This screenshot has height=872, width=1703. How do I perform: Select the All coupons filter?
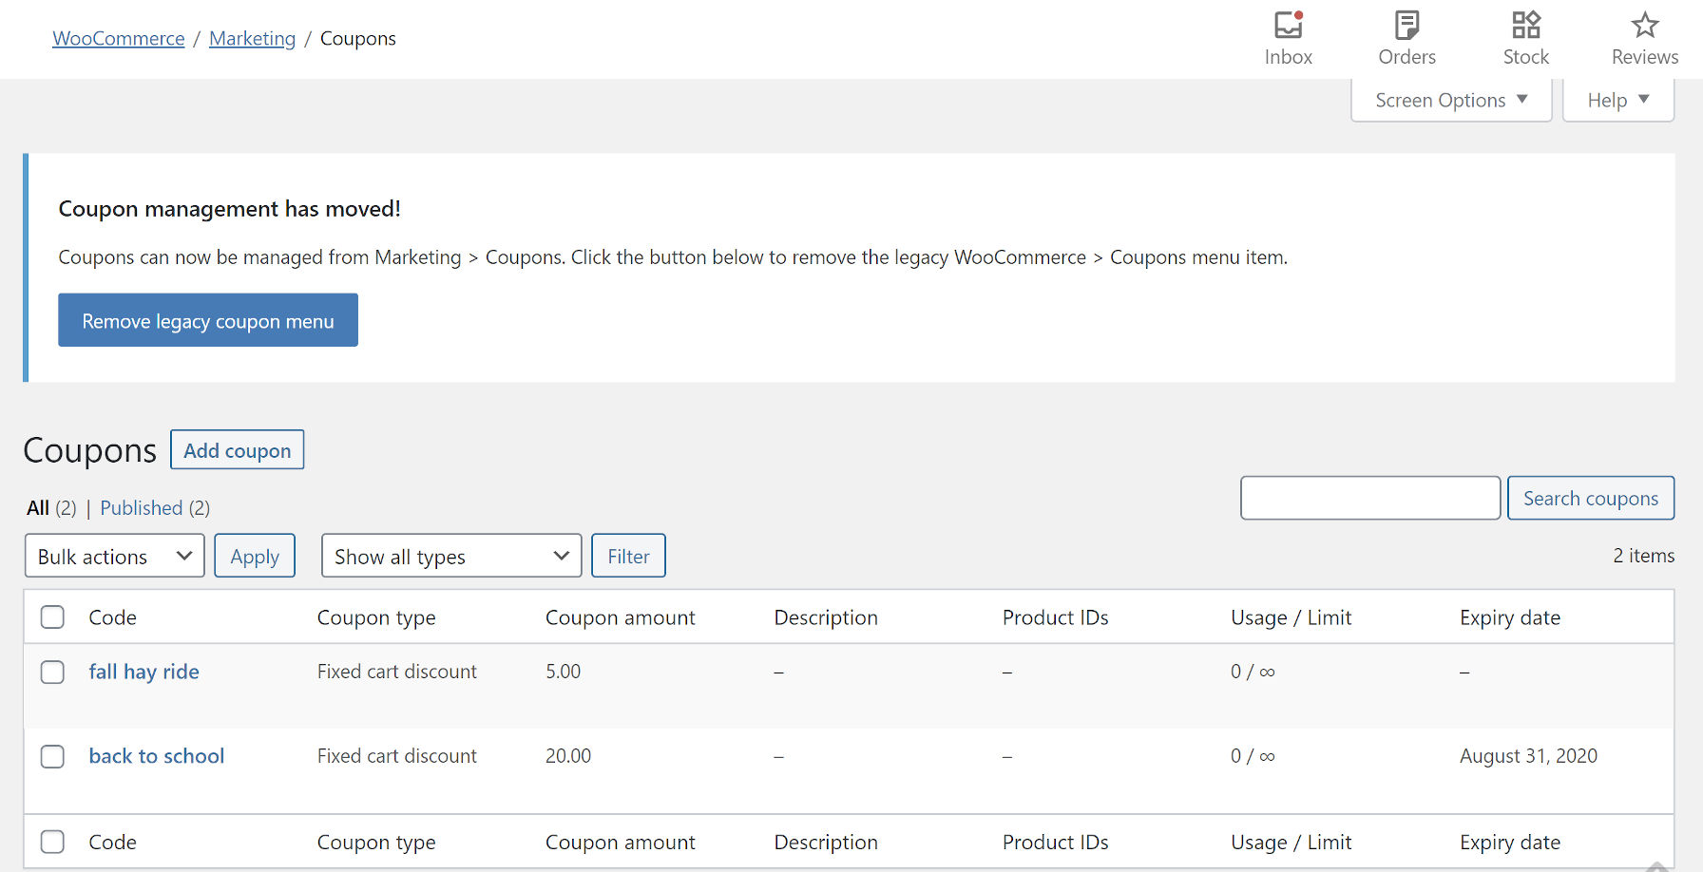tap(38, 507)
